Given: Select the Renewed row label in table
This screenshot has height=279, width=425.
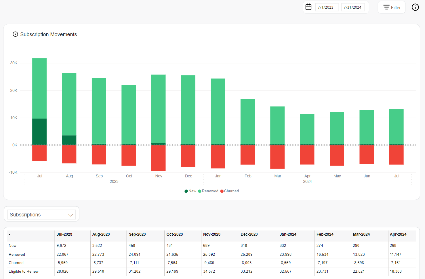Looking at the screenshot, I should (17, 255).
